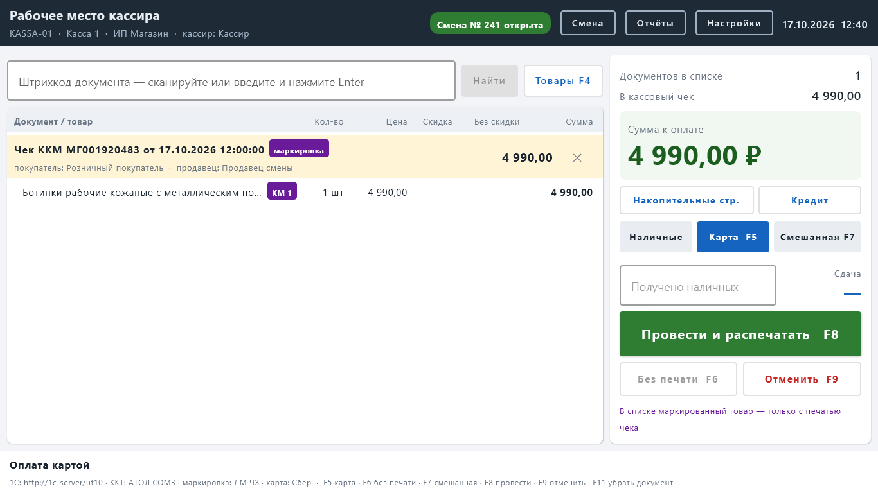This screenshot has height=493, width=878.
Task: Click the Рабочее место кассира title
Action: point(85,16)
